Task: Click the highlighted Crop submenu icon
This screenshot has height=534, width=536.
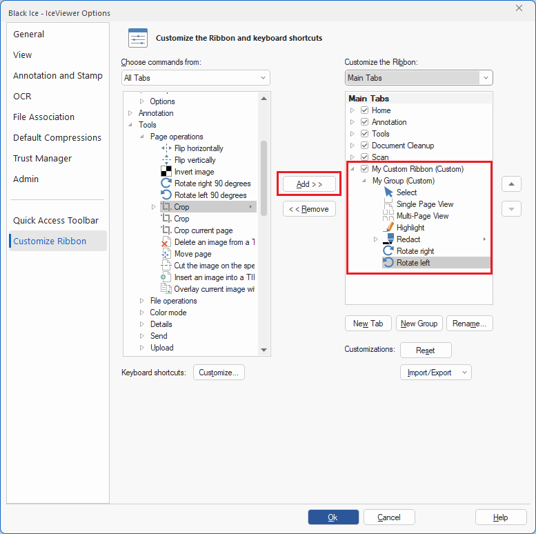Action: [x=166, y=207]
